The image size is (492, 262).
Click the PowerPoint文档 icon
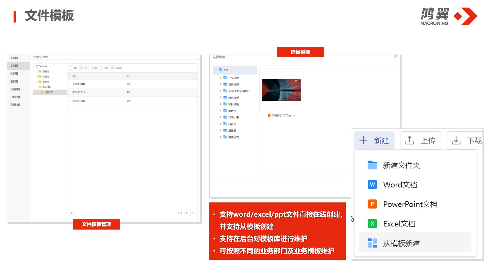pos(372,204)
